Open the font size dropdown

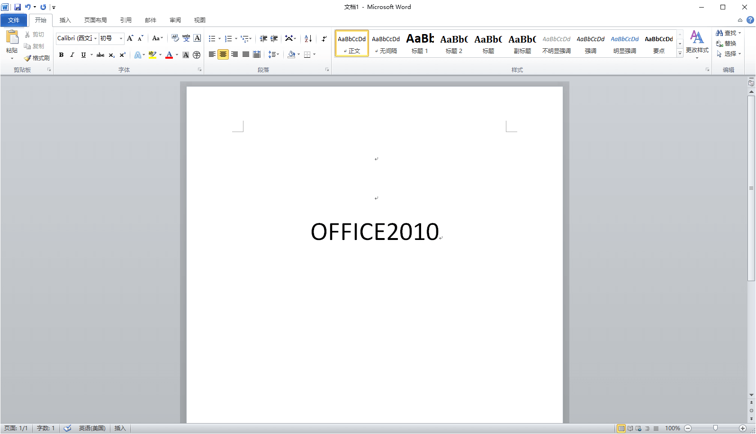(121, 38)
